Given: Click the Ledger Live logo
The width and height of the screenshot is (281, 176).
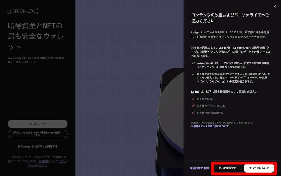Looking at the screenshot, I should click(x=23, y=11).
